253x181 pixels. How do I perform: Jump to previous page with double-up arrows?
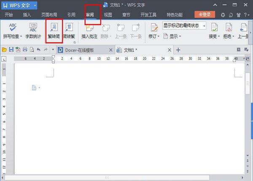point(248,161)
